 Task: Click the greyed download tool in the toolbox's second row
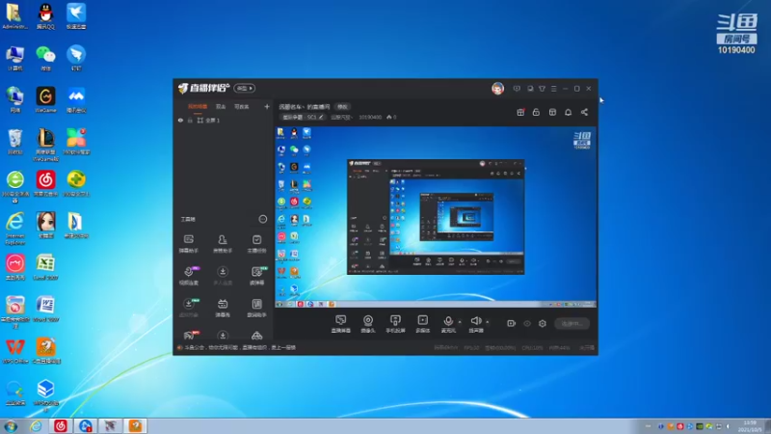pos(223,276)
